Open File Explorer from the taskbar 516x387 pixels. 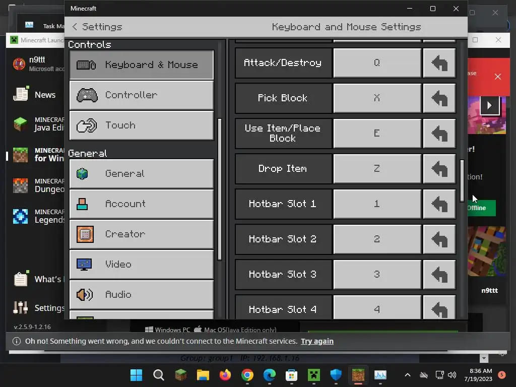tap(203, 375)
